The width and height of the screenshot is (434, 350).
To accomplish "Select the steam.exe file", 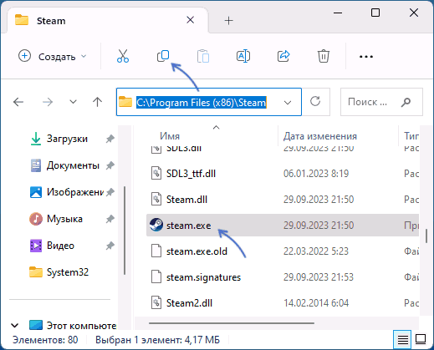I will click(283, 226).
